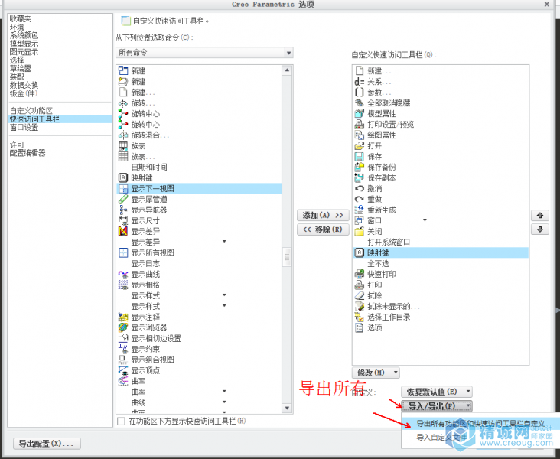This screenshot has width=560, height=459.
Task: Toggle 在功能区下方显示快速访问工具栏 checkbox
Action: point(121,422)
